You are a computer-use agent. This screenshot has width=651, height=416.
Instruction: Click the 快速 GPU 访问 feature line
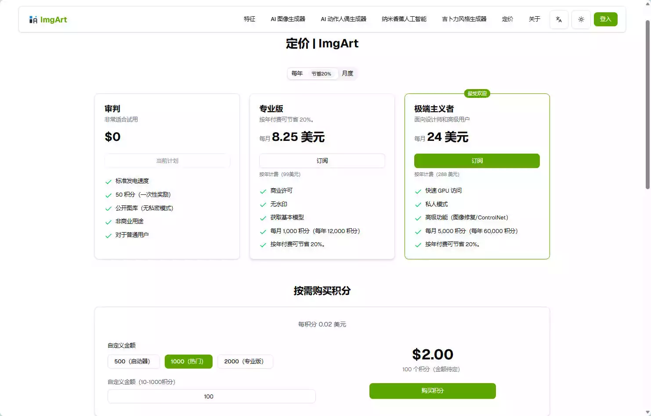(x=444, y=190)
